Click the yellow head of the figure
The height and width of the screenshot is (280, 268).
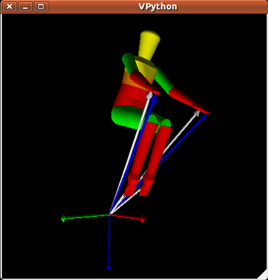pyautogui.click(x=149, y=46)
